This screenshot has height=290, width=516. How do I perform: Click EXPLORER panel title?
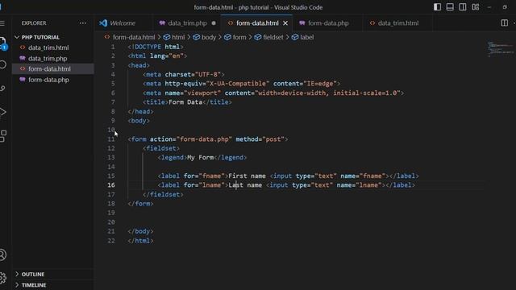pyautogui.click(x=34, y=23)
